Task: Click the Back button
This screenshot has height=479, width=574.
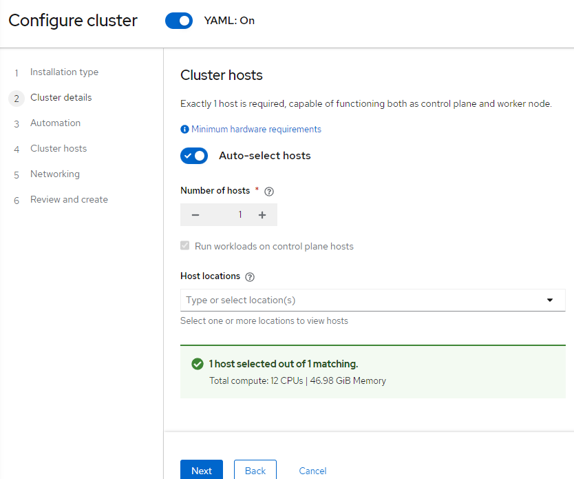Action: pos(255,471)
